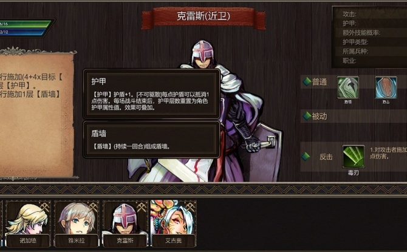
Task: Click the blue mana bar
Action: coord(23,32)
